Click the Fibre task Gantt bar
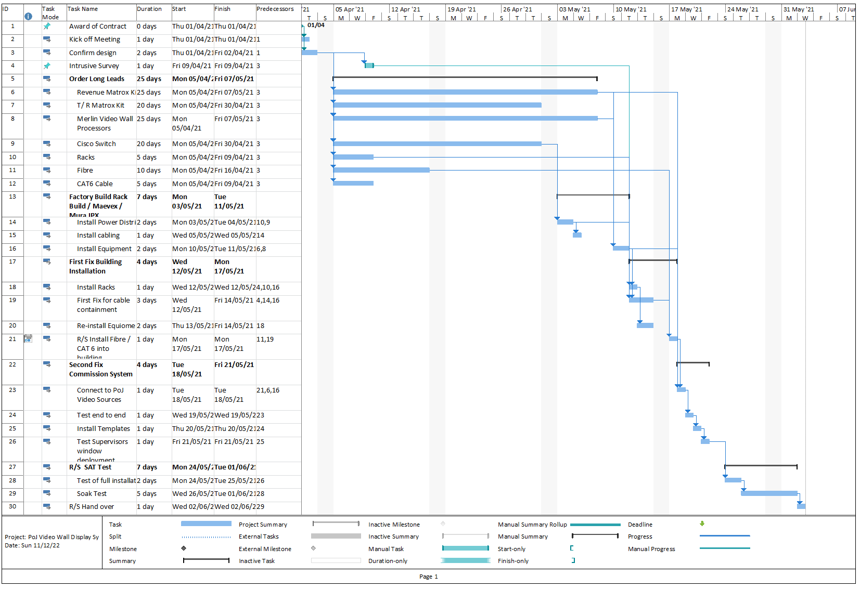Screen dimensions: 860x589 (x=381, y=170)
